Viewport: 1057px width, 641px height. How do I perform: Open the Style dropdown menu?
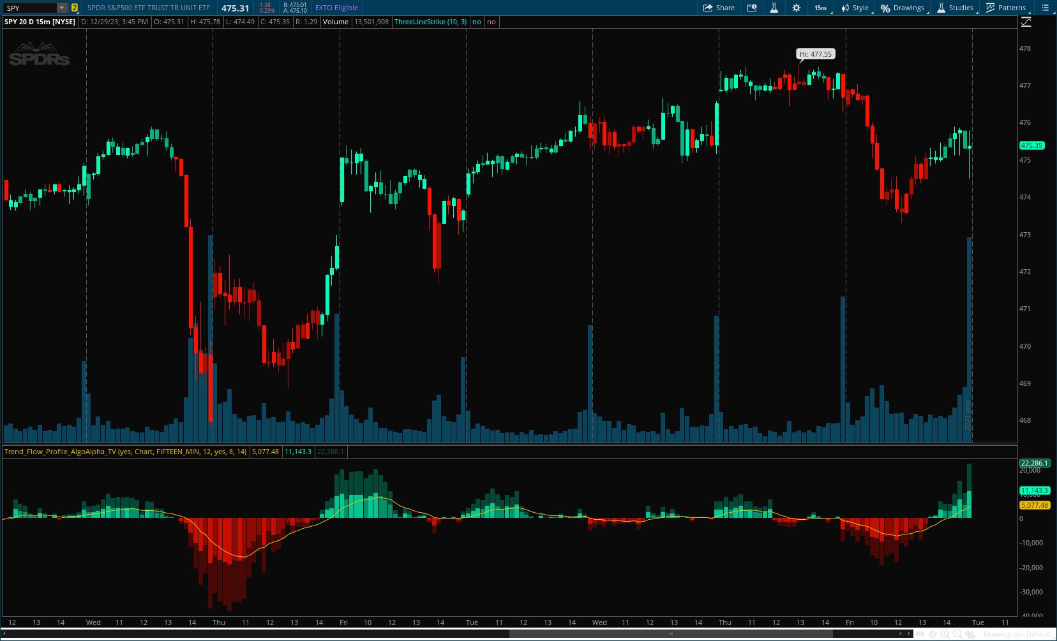click(x=855, y=8)
